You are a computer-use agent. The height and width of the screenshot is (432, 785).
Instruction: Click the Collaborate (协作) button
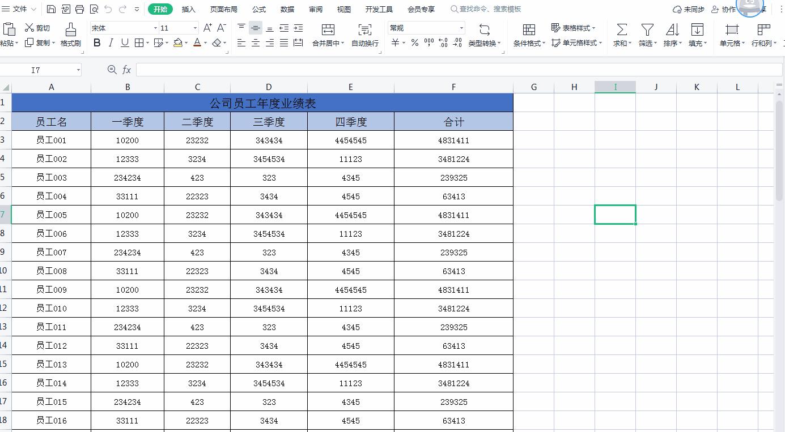click(723, 9)
